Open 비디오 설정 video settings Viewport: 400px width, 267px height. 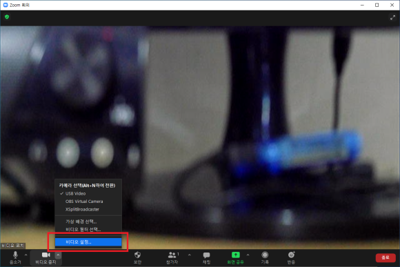click(x=88, y=242)
